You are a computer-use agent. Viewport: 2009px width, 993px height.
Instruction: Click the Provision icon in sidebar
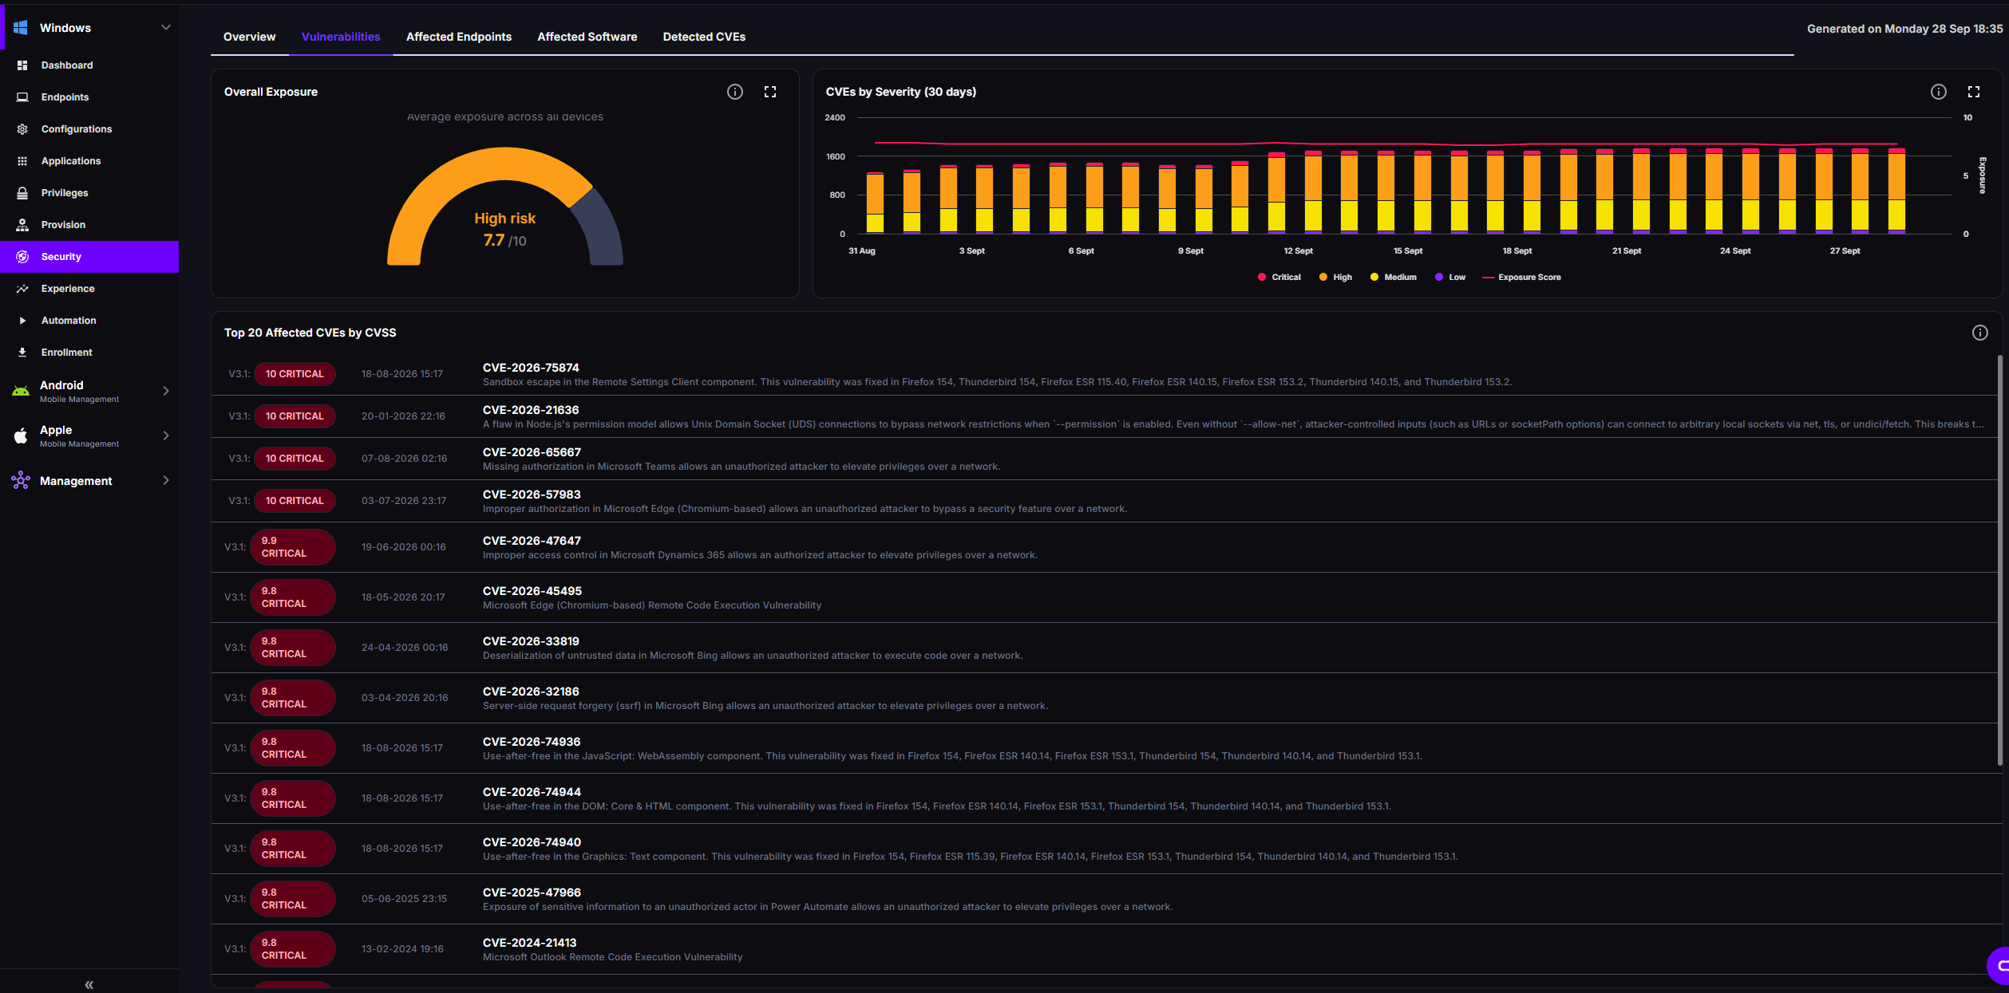point(22,225)
